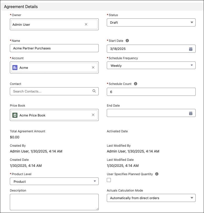Remove the Acme account selection

coord(93,68)
